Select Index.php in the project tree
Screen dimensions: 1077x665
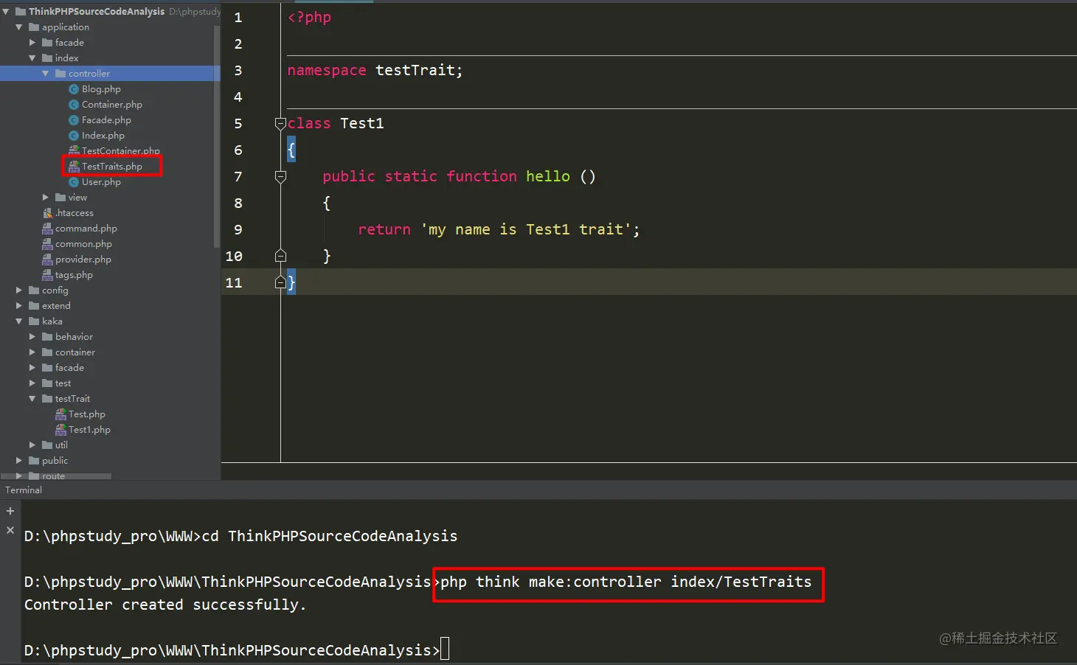tap(103, 136)
